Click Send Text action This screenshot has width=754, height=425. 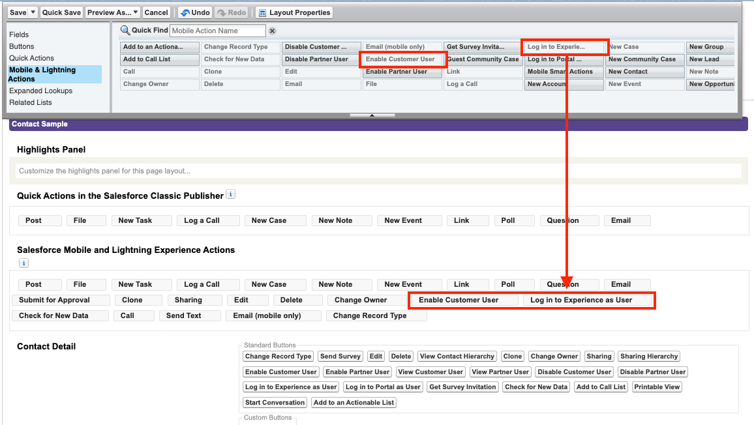190,316
